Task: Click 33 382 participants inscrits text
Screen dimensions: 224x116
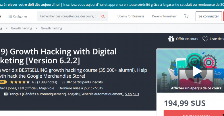Action: click(82, 82)
